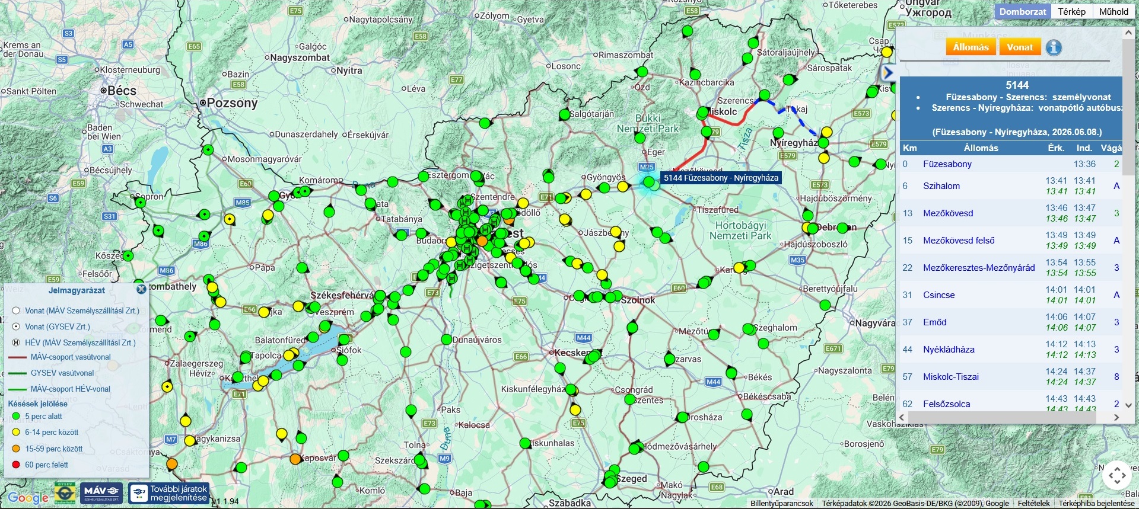Click the blue info icon
1139x509 pixels.
point(1054,47)
